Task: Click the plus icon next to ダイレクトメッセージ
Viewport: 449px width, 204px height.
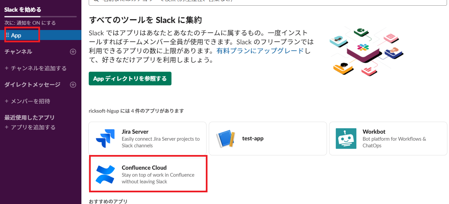Action: click(73, 85)
